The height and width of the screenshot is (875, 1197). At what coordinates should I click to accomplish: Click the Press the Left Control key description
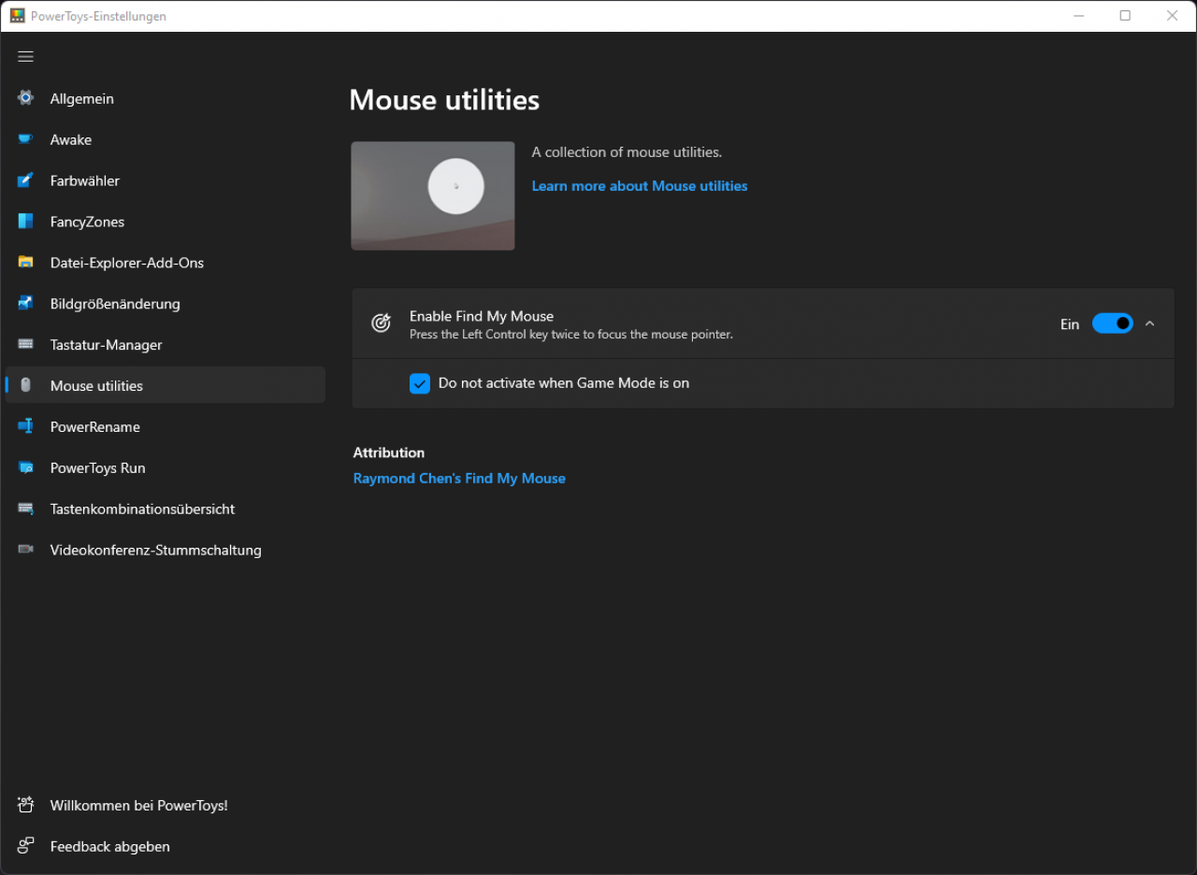[571, 335]
